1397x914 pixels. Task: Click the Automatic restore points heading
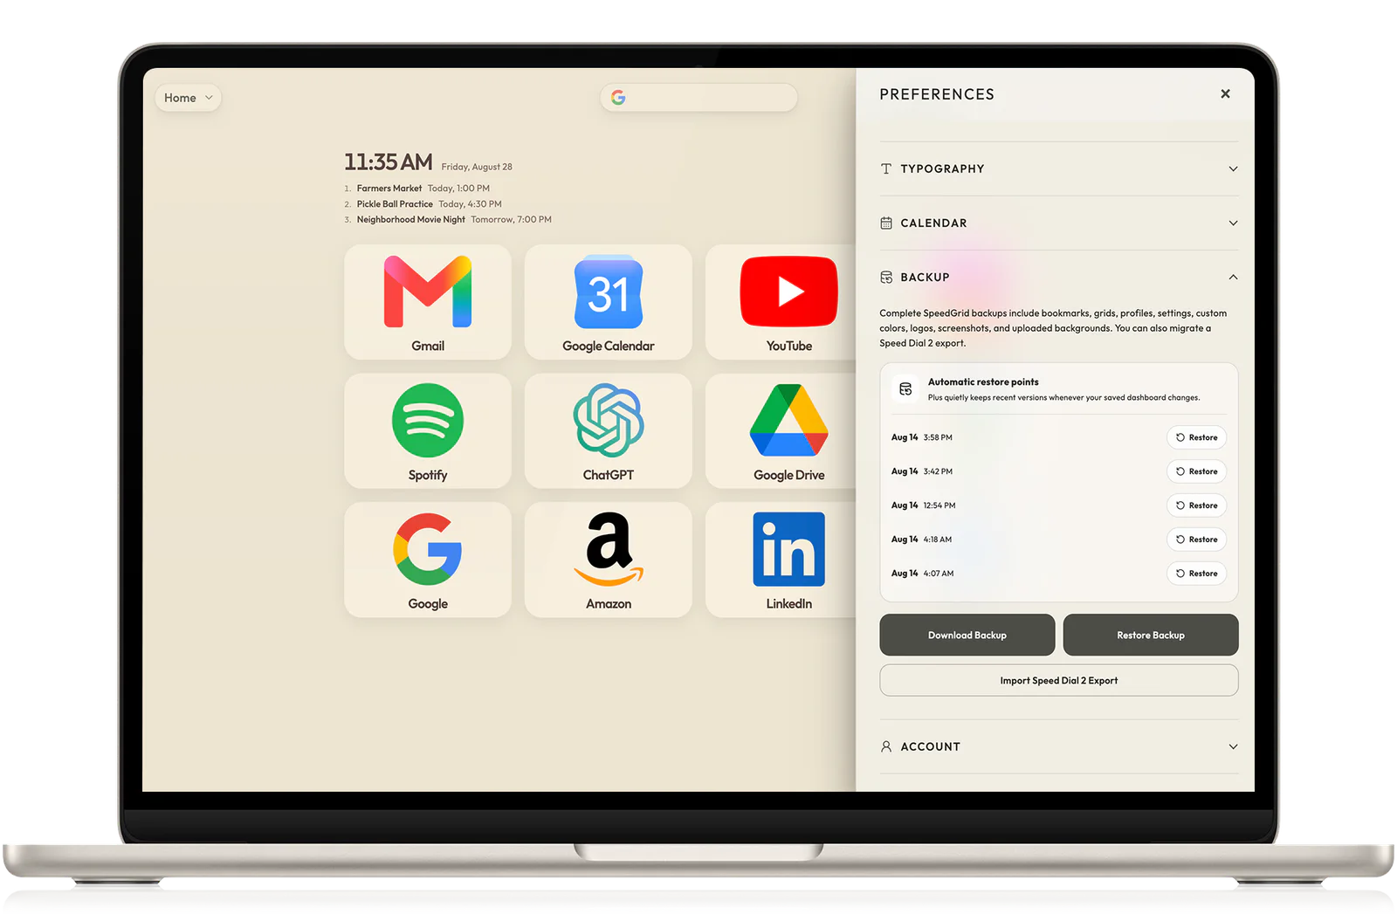tap(983, 381)
